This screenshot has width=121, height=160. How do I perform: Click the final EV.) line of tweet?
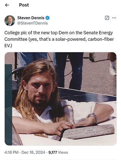[x=8, y=46]
